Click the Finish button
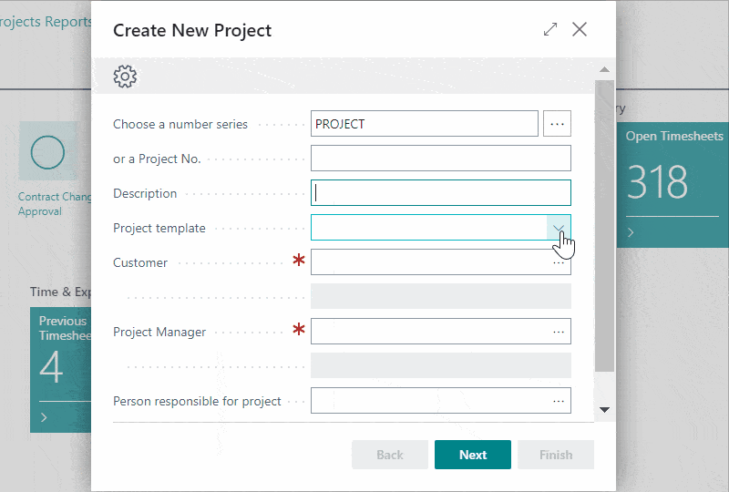This screenshot has width=729, height=492. (x=555, y=455)
